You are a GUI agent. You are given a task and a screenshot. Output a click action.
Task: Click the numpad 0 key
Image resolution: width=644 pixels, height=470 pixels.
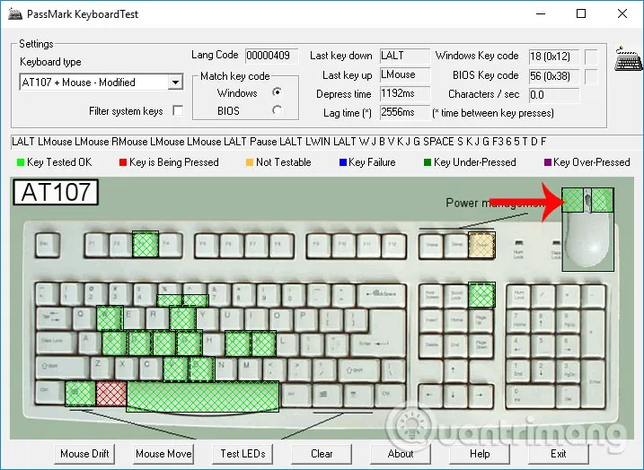click(x=530, y=396)
